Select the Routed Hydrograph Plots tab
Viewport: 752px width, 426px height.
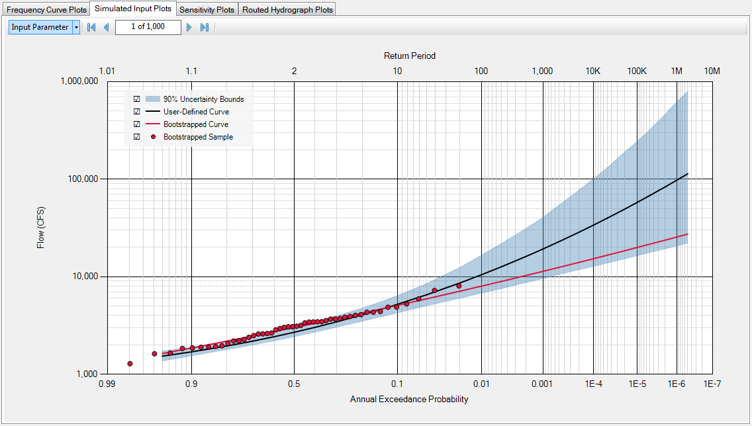287,9
